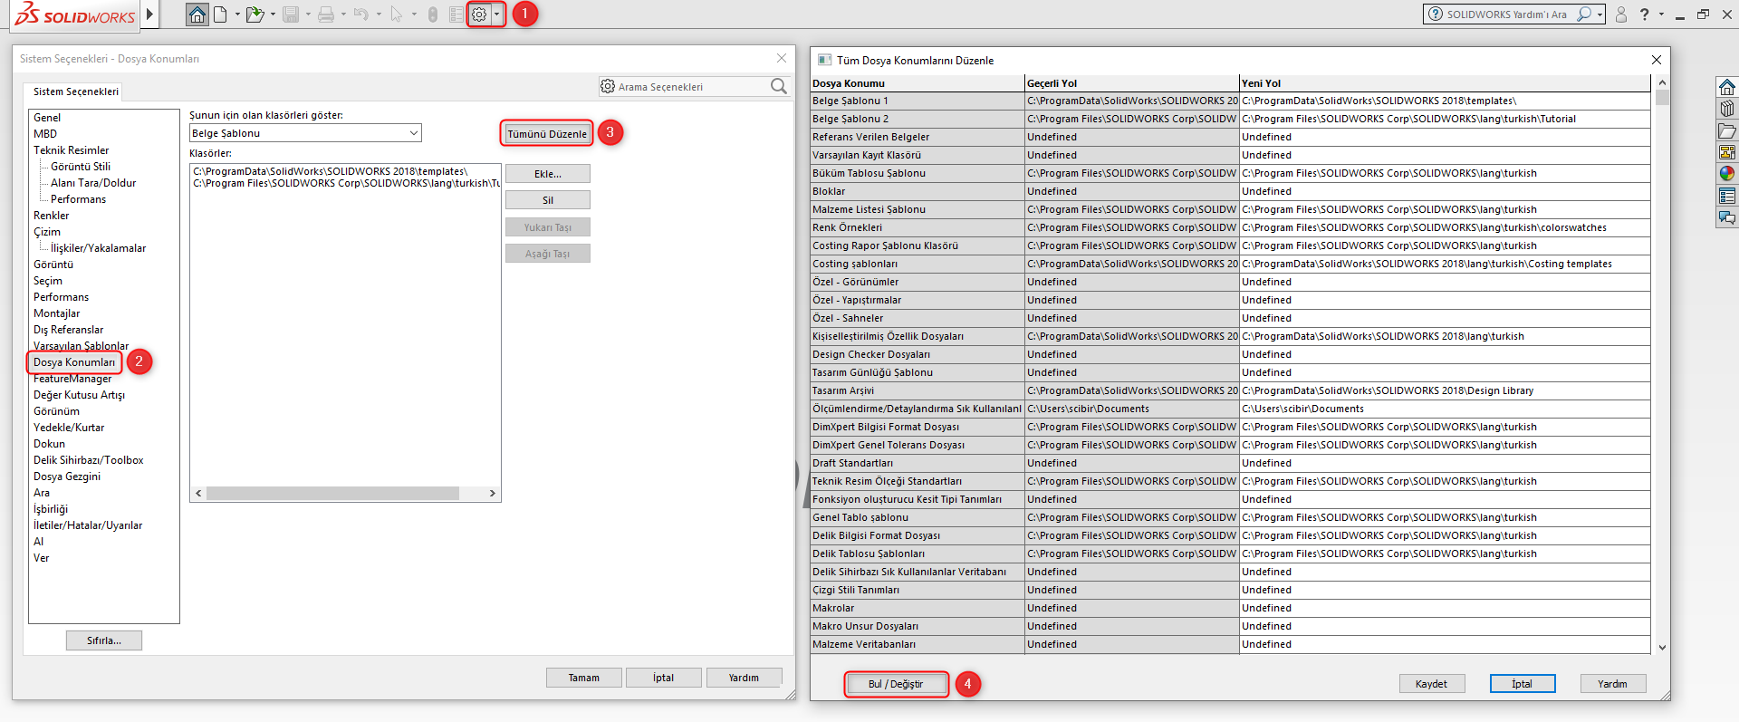Select 'Yedekle/Kurtar' in the options tree
1739x722 pixels.
pos(69,428)
